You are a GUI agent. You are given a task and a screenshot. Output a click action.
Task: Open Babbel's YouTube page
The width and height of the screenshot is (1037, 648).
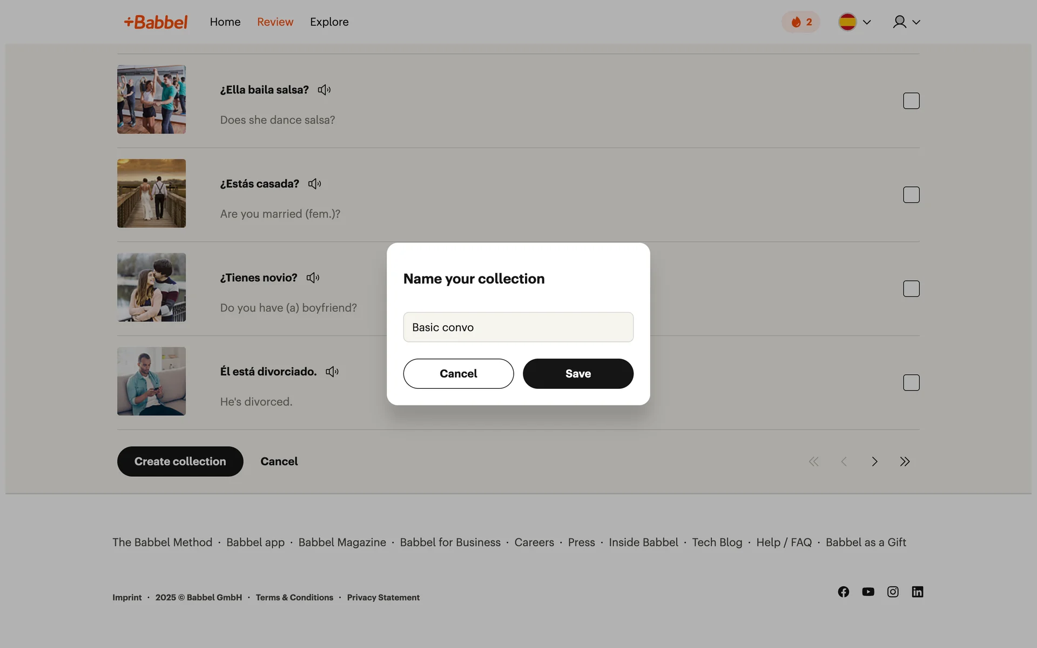click(868, 592)
